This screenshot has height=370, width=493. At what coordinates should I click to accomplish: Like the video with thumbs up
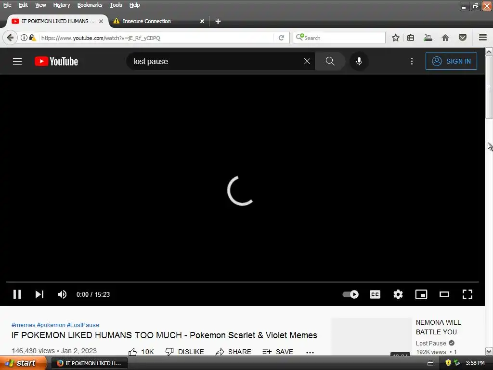141,351
